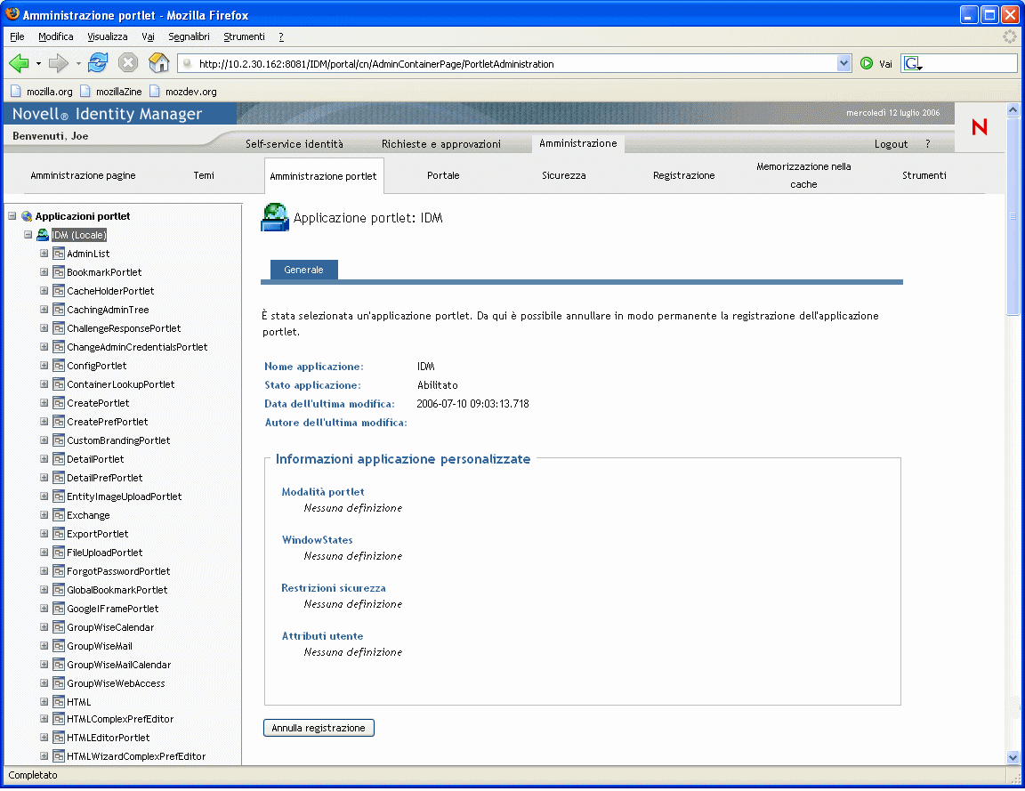1025x791 pixels.
Task: Select GroupWiseWebAccess in the tree
Action: pos(116,683)
